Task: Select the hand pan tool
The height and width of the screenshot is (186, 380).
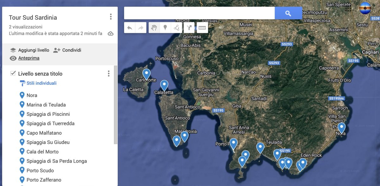Action: point(154,28)
